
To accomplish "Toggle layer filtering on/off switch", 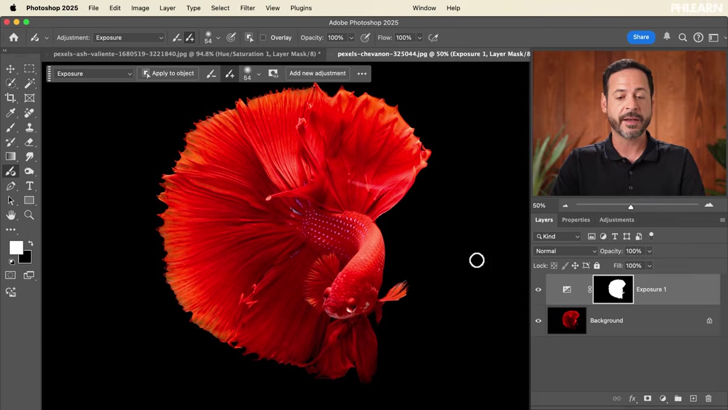I will pos(652,236).
